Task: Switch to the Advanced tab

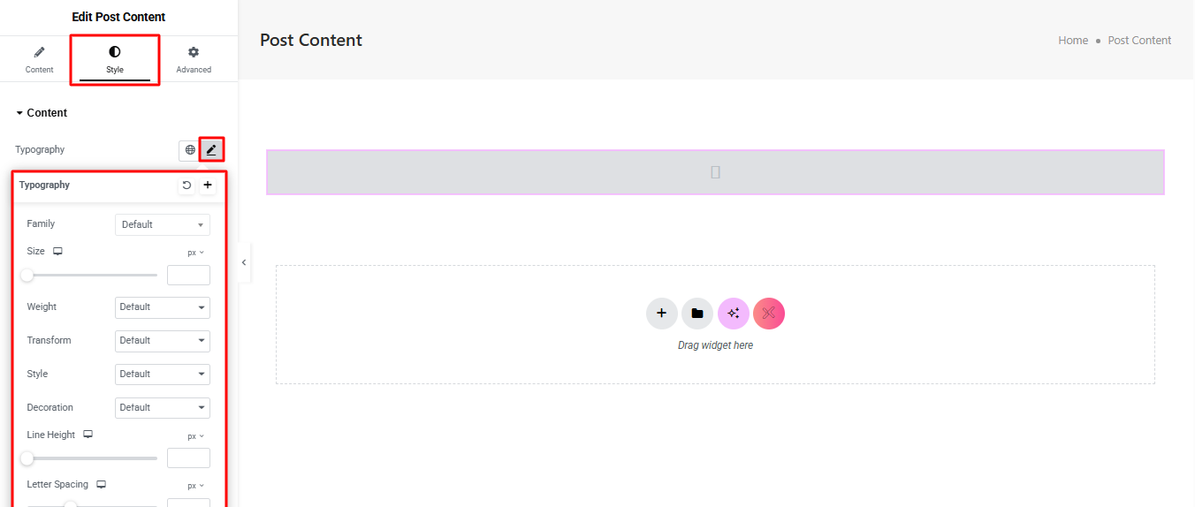Action: tap(194, 59)
